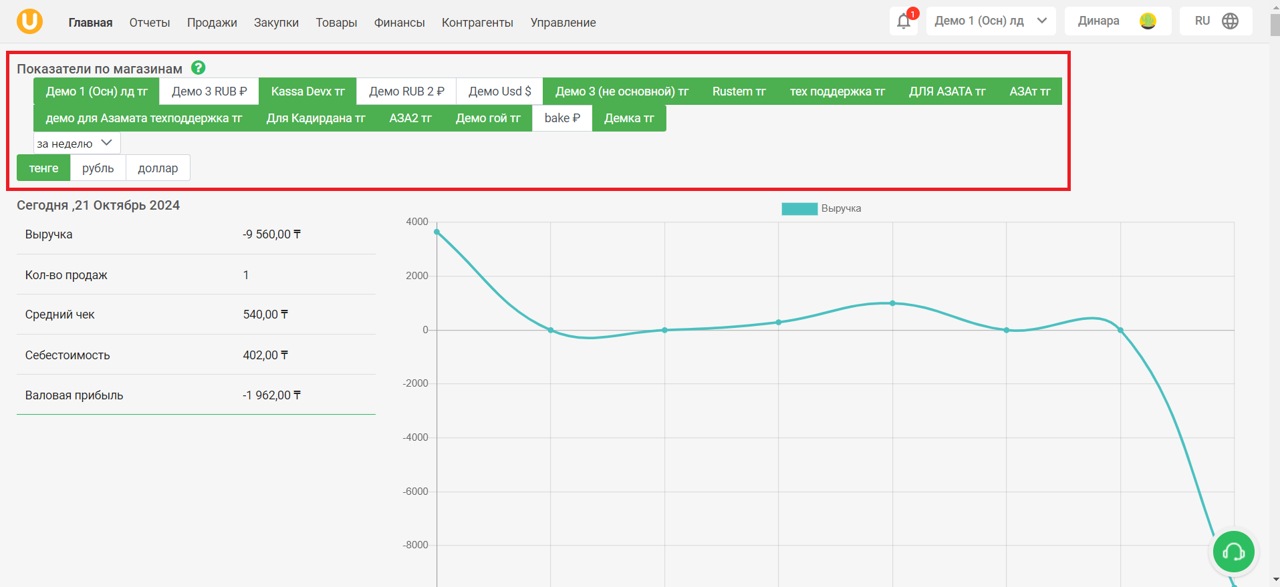Select the доллар currency button

click(x=158, y=168)
